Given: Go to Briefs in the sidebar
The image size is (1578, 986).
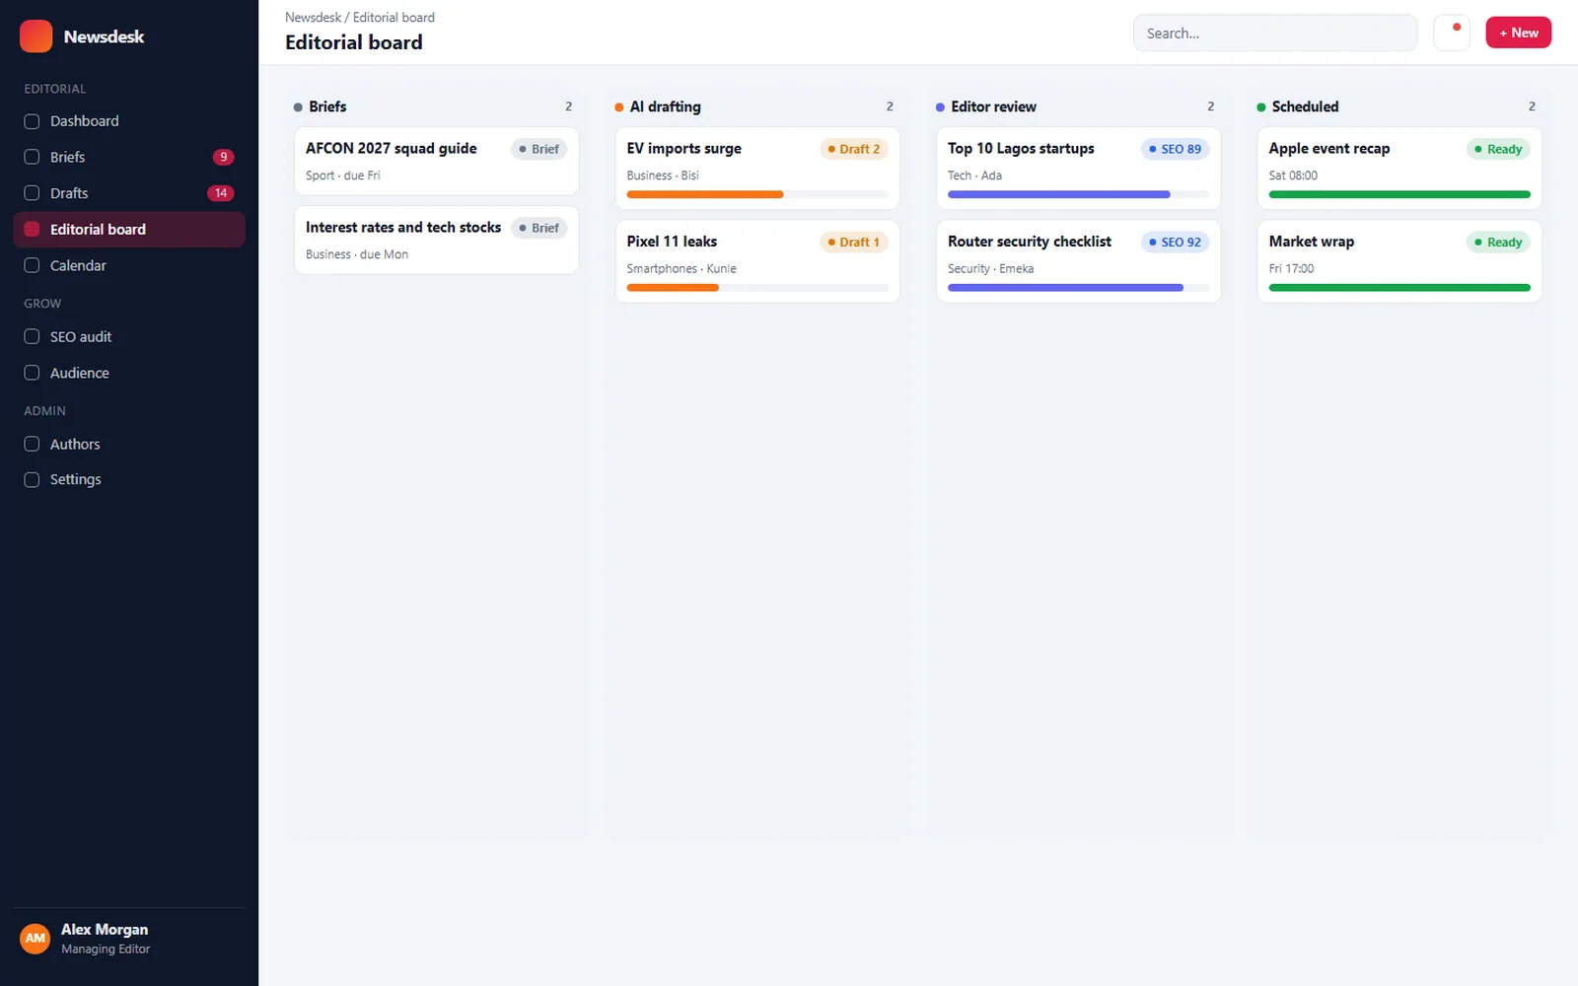Looking at the screenshot, I should [x=129, y=157].
